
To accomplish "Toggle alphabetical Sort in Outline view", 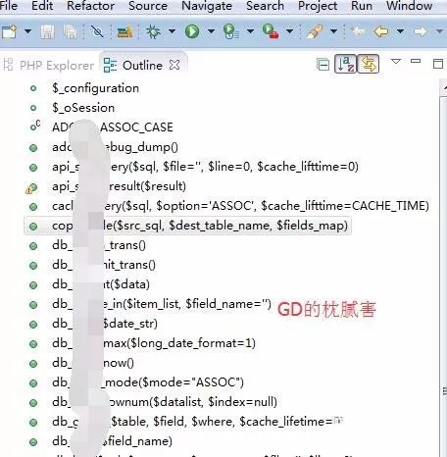I will [345, 64].
